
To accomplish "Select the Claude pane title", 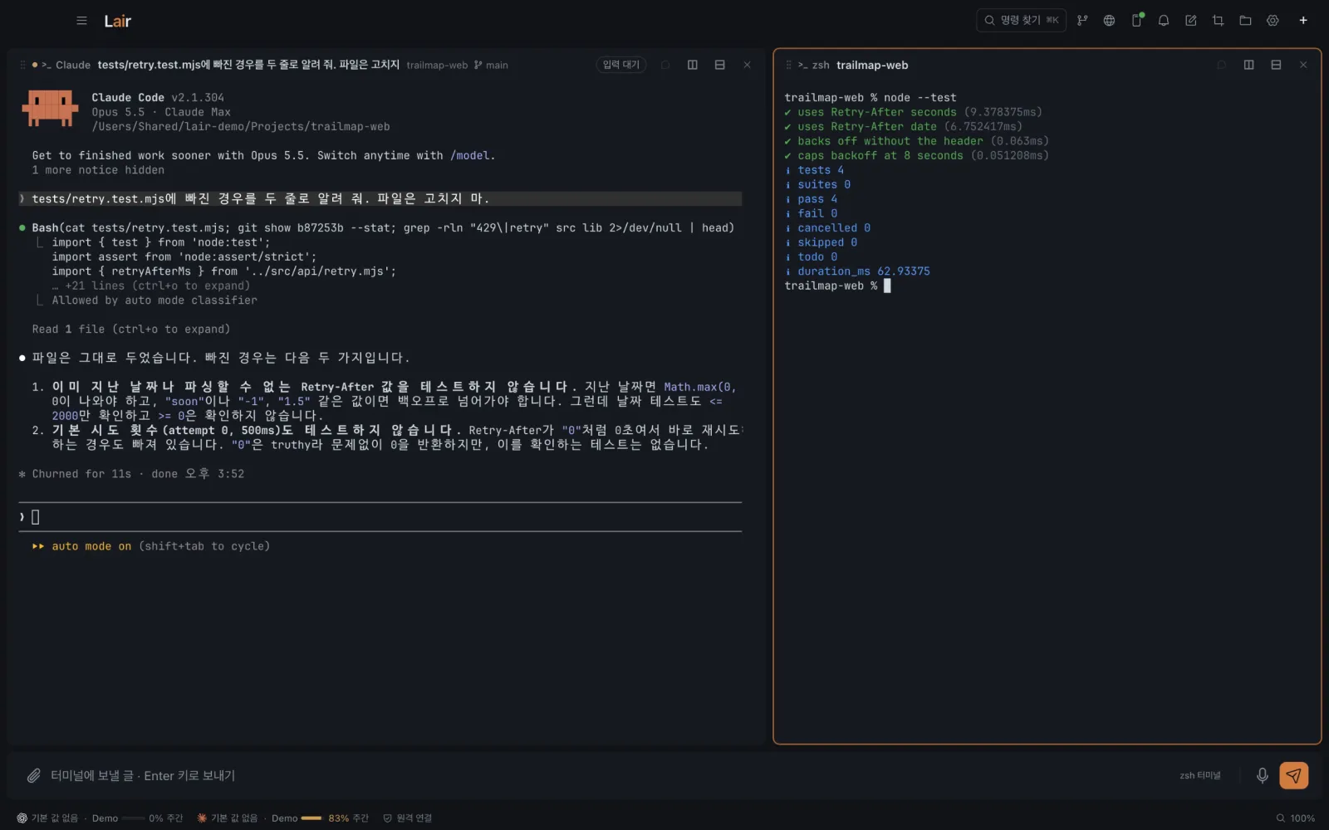I will (x=248, y=65).
